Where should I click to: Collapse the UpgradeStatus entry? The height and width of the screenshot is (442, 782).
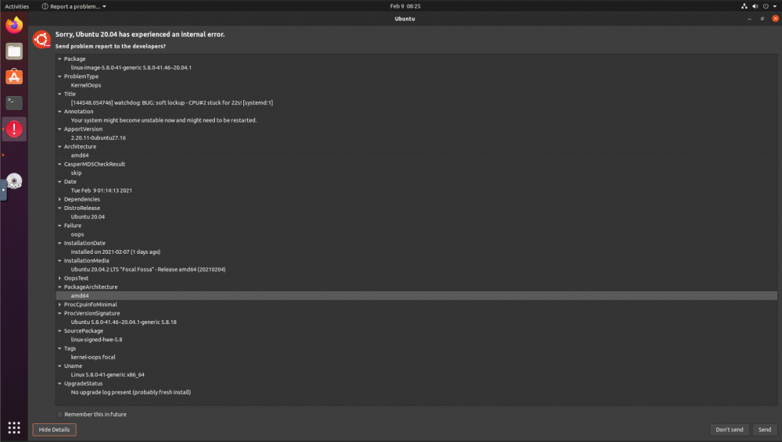point(60,383)
